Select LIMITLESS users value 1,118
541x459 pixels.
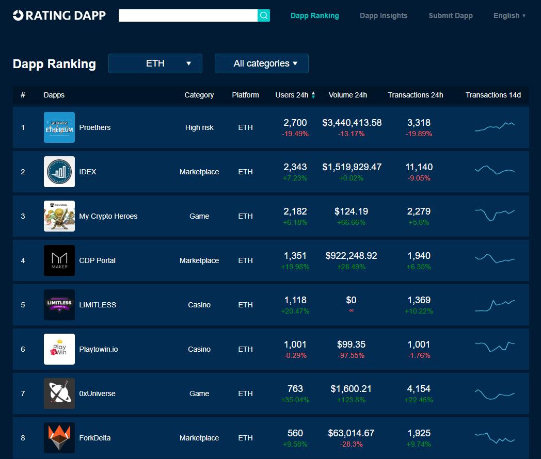pos(295,300)
